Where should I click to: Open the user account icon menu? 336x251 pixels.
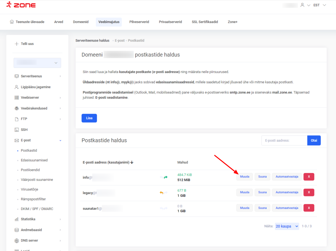coord(302,5)
